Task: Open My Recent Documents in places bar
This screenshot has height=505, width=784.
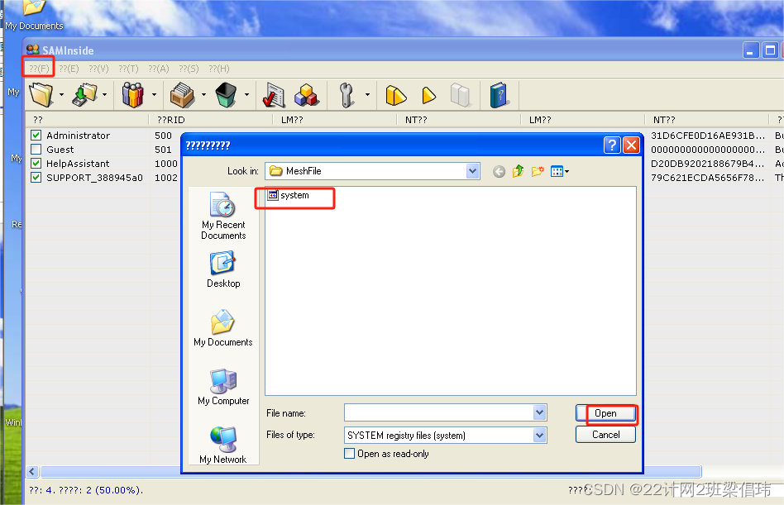Action: [223, 217]
